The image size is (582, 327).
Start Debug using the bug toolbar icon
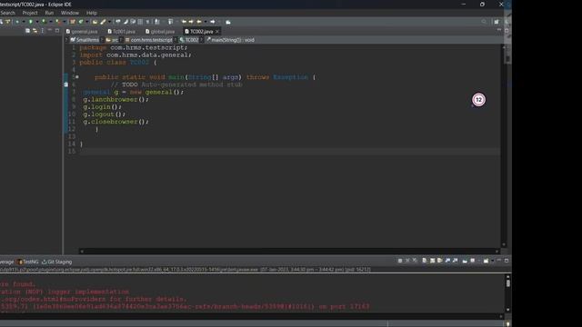[x=16, y=22]
